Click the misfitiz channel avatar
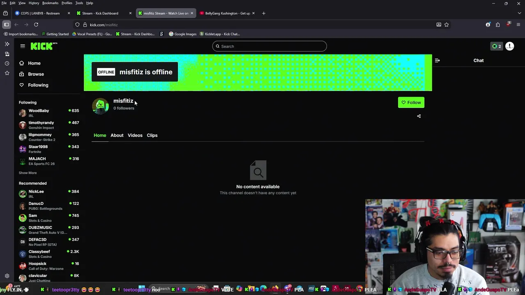The width and height of the screenshot is (525, 295). pyautogui.click(x=100, y=106)
